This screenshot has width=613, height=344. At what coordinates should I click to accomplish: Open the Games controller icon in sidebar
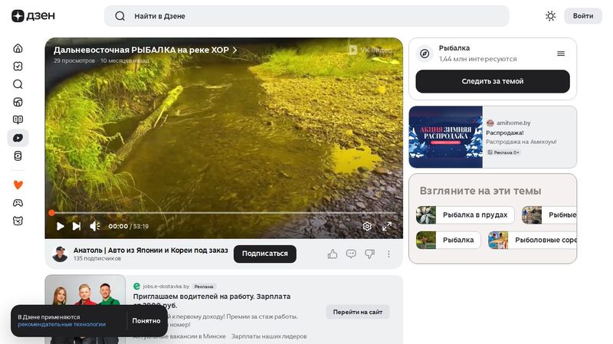point(18,203)
